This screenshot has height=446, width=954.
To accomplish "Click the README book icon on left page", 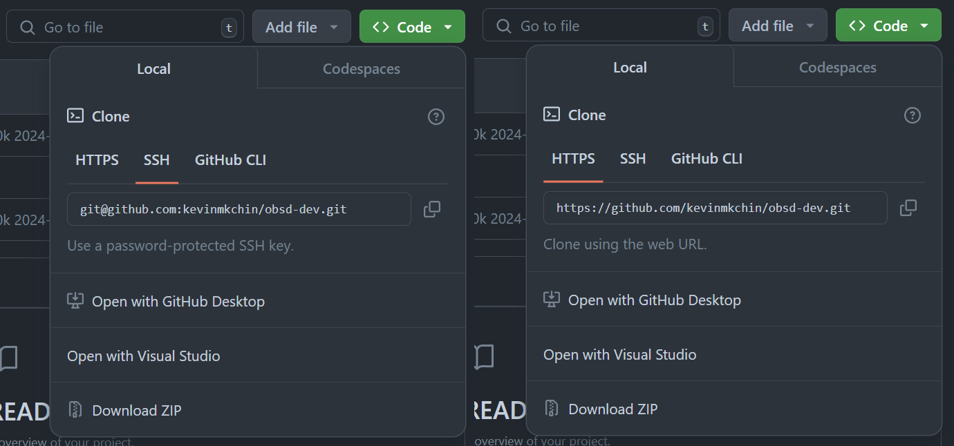I will point(8,359).
